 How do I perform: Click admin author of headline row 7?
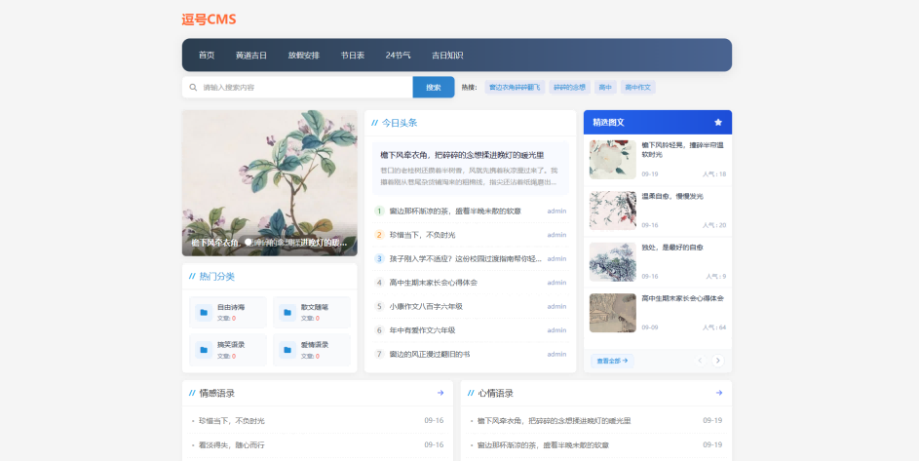(x=556, y=354)
